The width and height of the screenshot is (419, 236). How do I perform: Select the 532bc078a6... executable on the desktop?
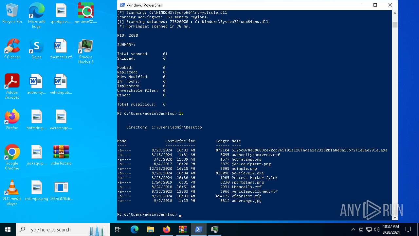tap(61, 191)
